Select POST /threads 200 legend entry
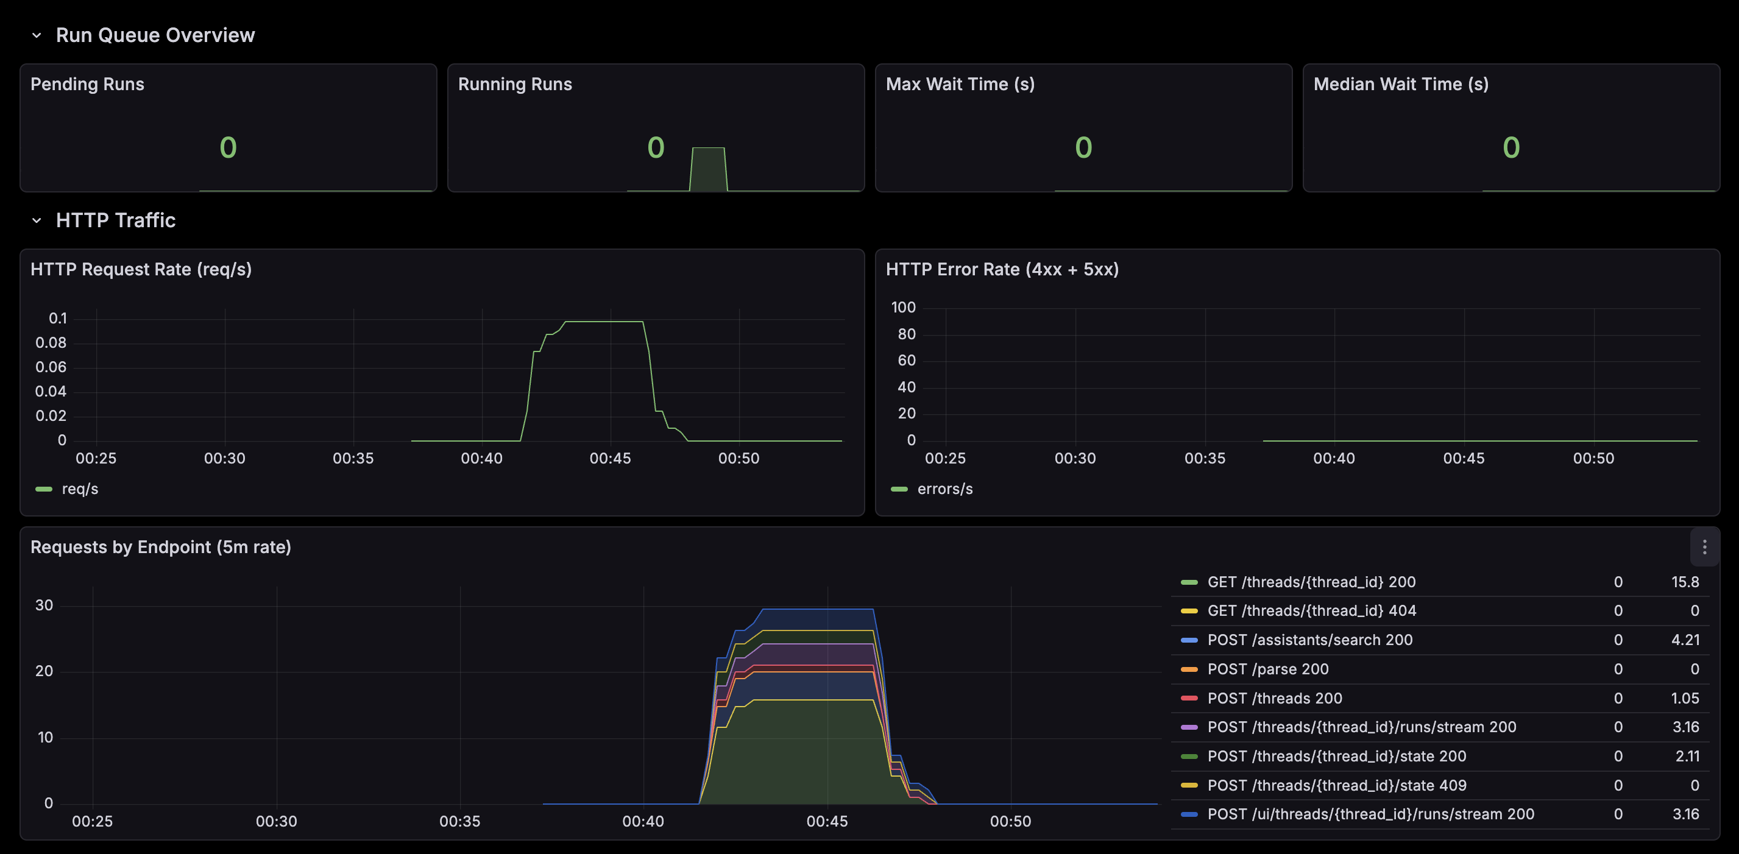1739x854 pixels. coord(1274,698)
